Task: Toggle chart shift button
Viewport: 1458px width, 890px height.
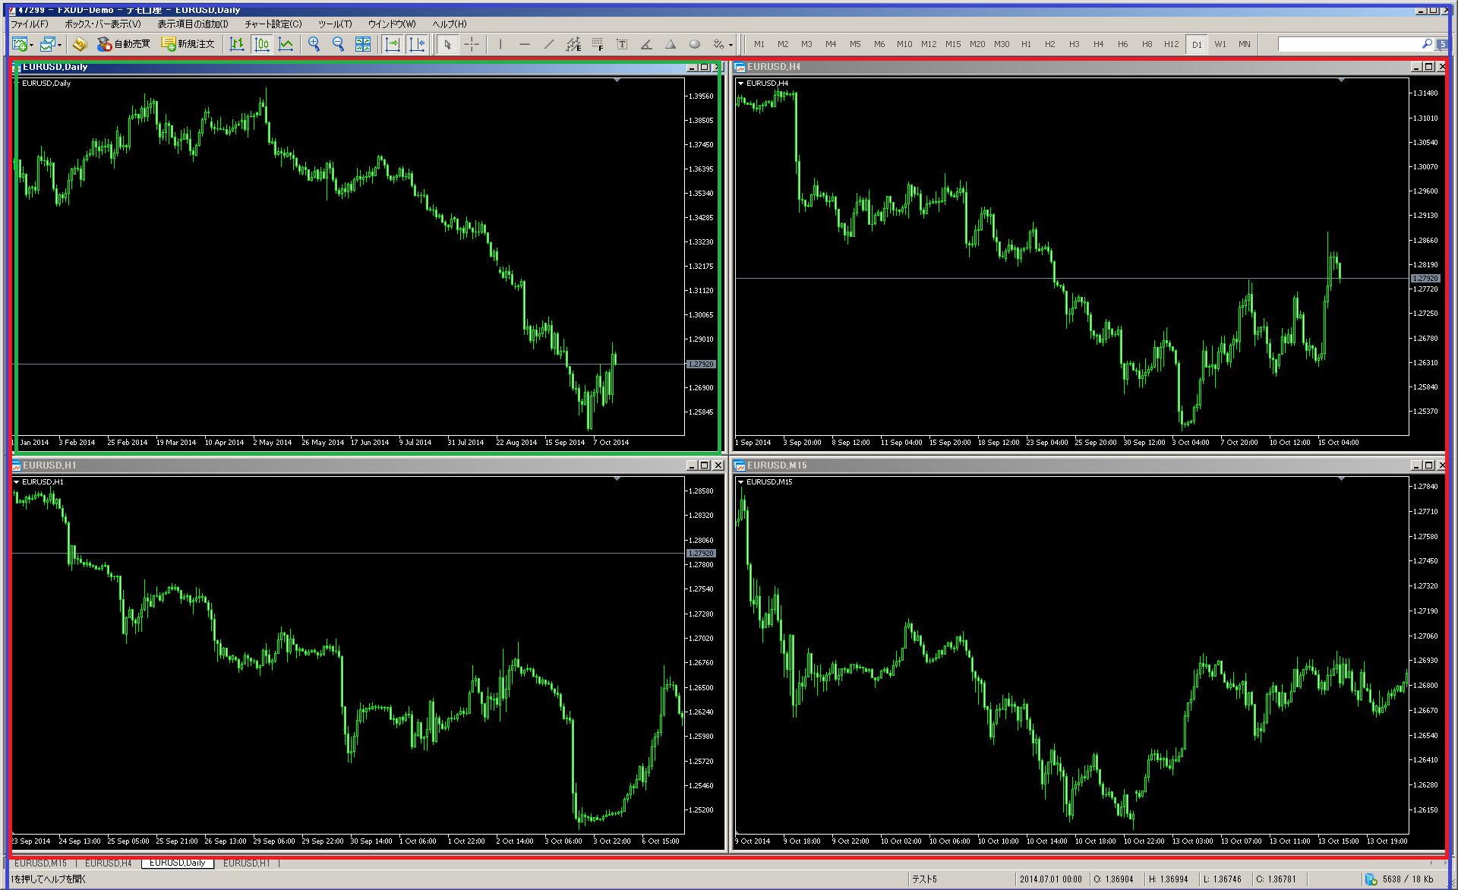Action: pos(417,44)
